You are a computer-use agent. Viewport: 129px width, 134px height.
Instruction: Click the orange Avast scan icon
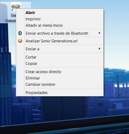pyautogui.click(x=20, y=41)
